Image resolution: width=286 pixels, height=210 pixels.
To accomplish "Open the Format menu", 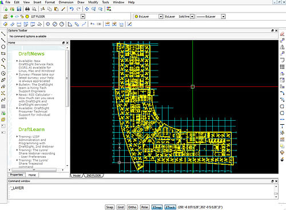I will pos(50,2).
